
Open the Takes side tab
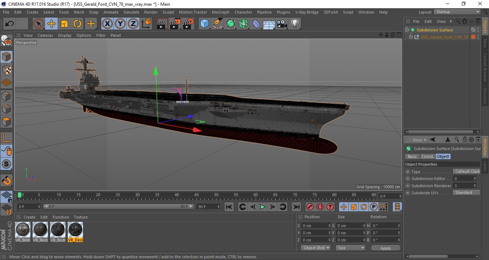pyautogui.click(x=485, y=43)
